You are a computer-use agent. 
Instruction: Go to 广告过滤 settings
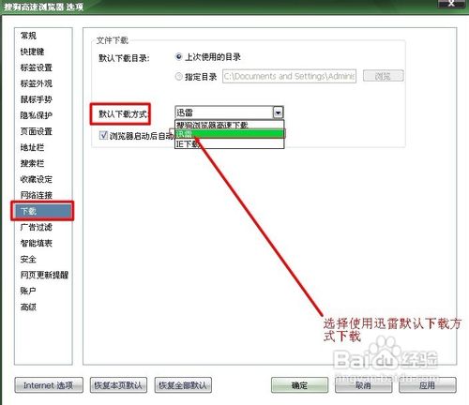tap(37, 227)
